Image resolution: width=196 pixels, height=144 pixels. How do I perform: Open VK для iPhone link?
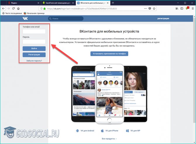pyautogui.click(x=109, y=131)
